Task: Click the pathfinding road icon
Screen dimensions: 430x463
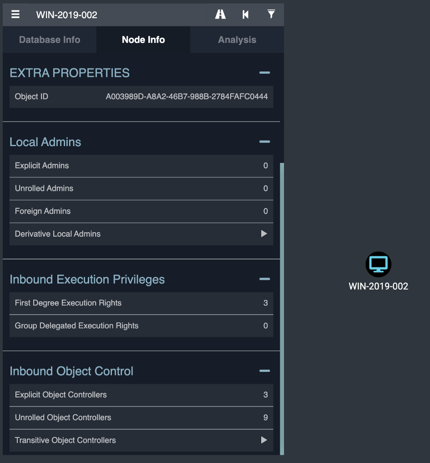Action: [220, 14]
